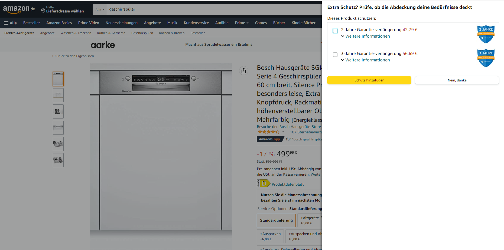Open Kundenservice navigation item
The image size is (504, 250).
196,23
